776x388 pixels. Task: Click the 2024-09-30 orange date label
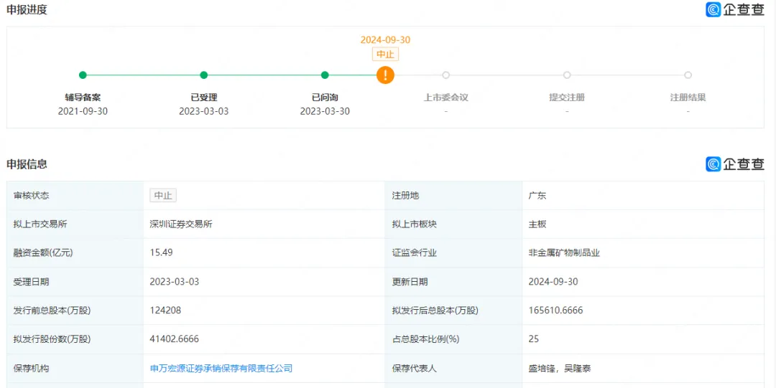(385, 40)
